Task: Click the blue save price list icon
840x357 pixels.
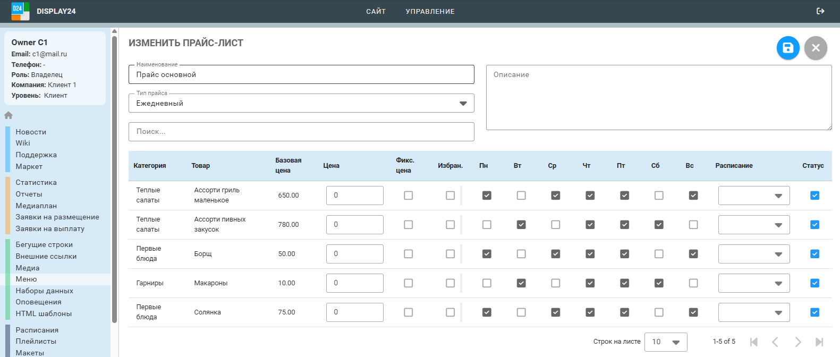Action: 788,48
